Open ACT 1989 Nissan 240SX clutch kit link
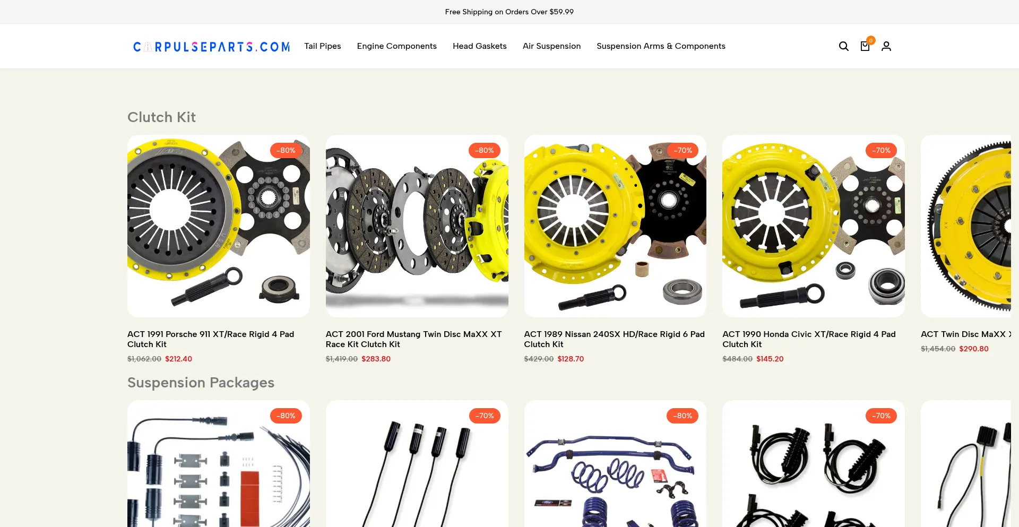Image resolution: width=1019 pixels, height=527 pixels. pyautogui.click(x=614, y=339)
